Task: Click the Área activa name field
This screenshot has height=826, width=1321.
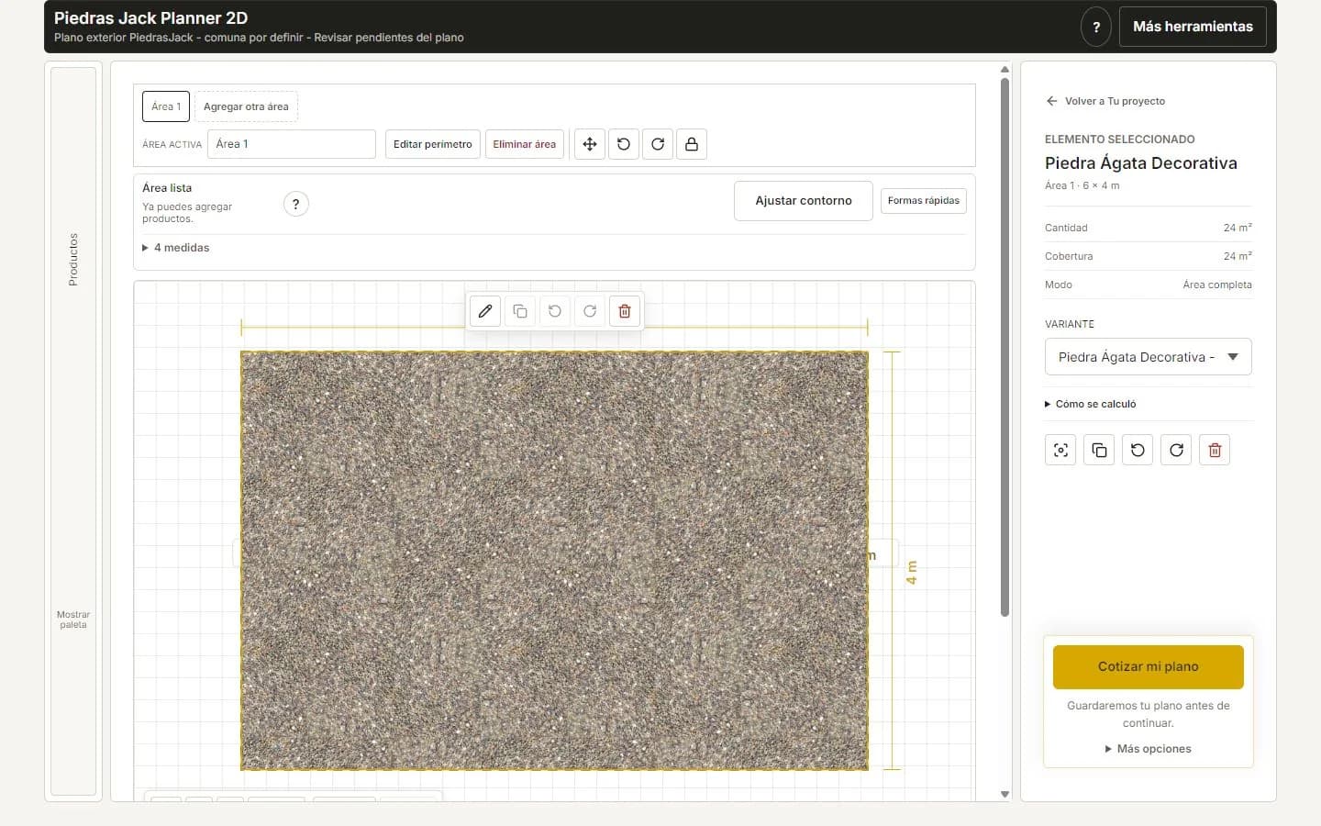Action: (292, 144)
